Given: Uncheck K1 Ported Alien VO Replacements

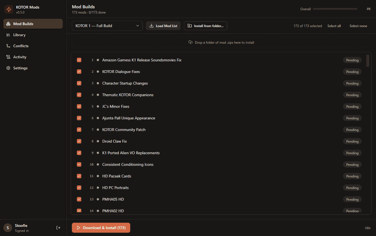Looking at the screenshot, I should click(x=79, y=153).
